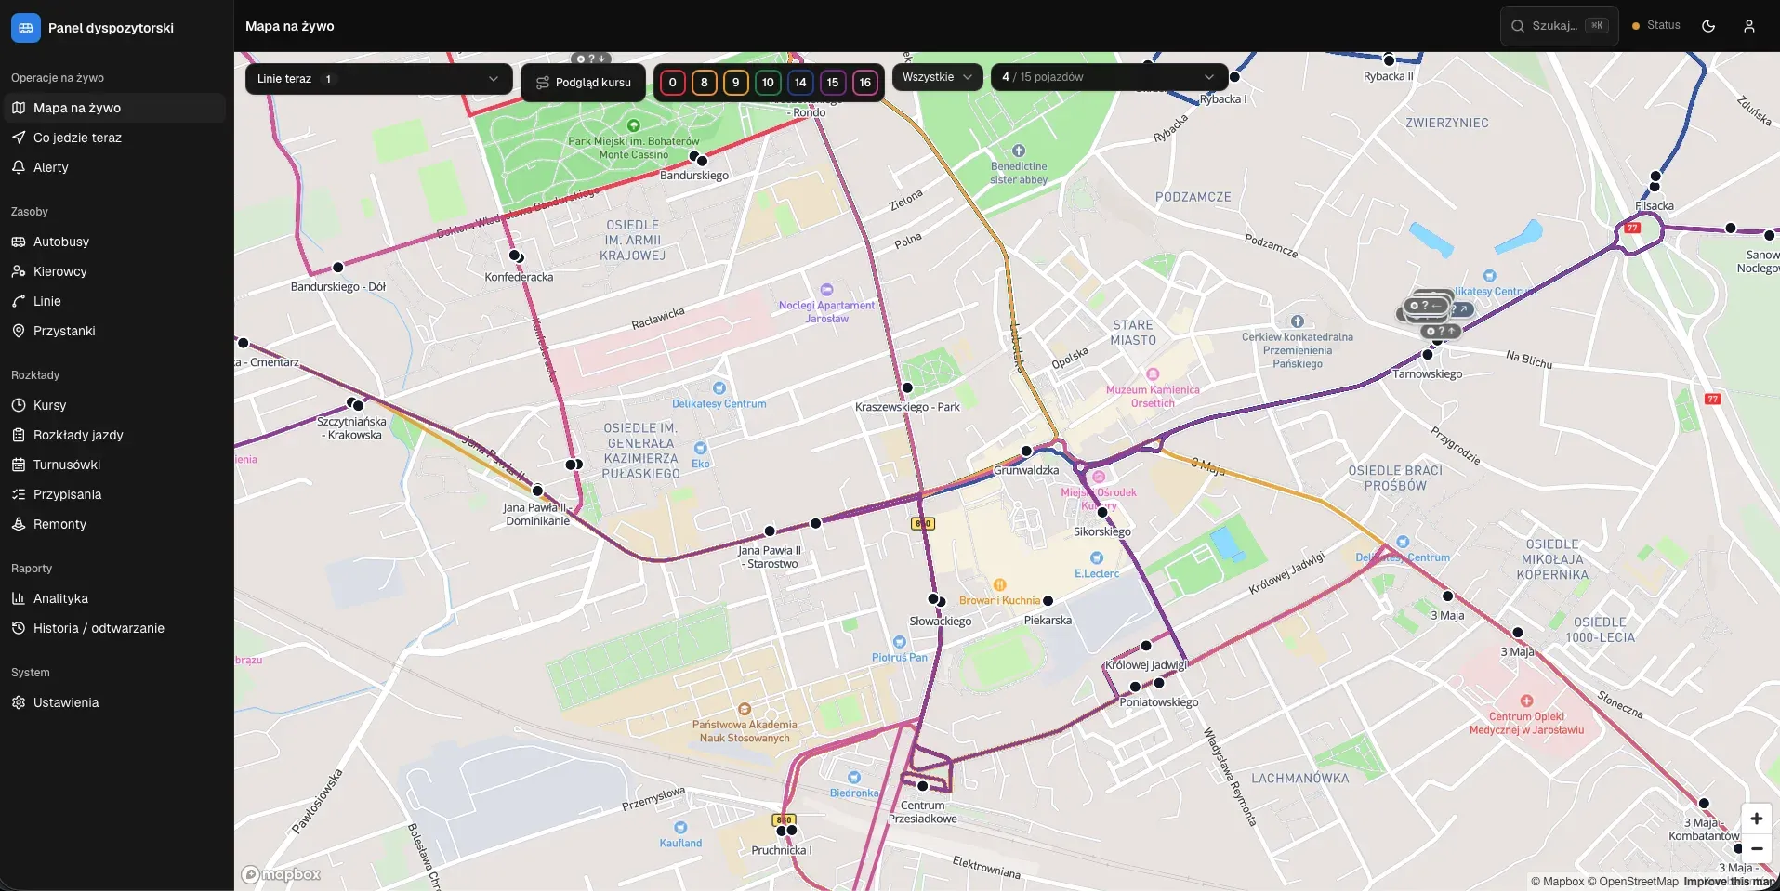The width and height of the screenshot is (1780, 891).
Task: Click the Muzeum Kamienica Orsettich icon
Action: pos(1153,374)
